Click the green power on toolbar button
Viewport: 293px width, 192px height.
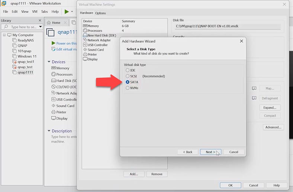point(67,12)
